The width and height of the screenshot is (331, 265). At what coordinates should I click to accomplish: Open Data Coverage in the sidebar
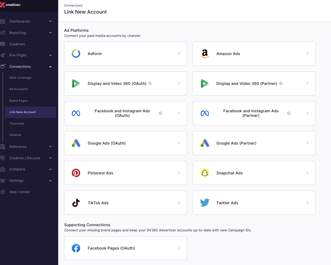(x=20, y=78)
